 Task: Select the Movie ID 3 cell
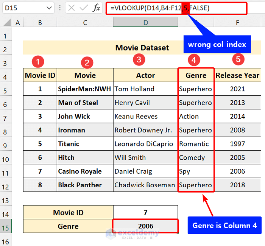(40, 116)
